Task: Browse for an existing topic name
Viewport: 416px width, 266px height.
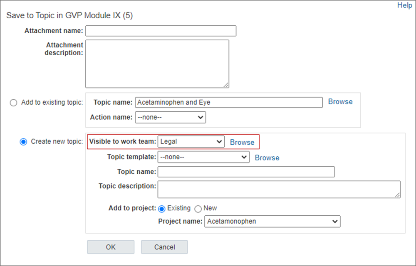Action: pos(340,102)
